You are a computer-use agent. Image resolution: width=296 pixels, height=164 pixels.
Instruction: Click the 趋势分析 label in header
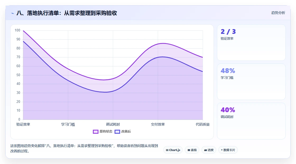click(x=278, y=13)
